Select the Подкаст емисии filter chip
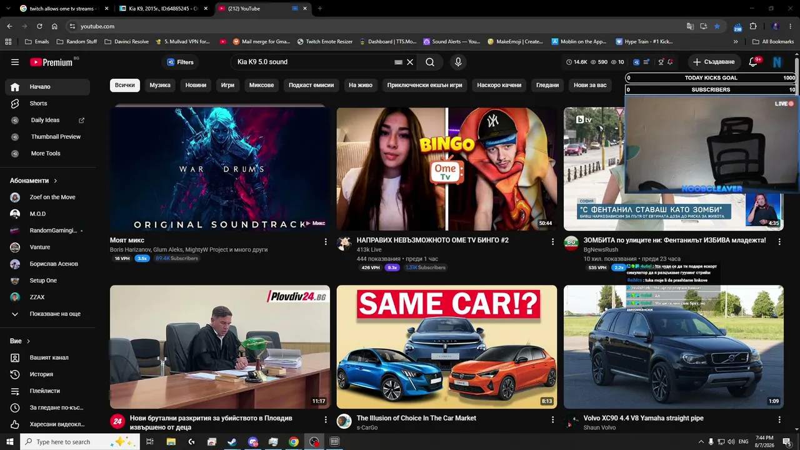This screenshot has height=450, width=800. (311, 85)
